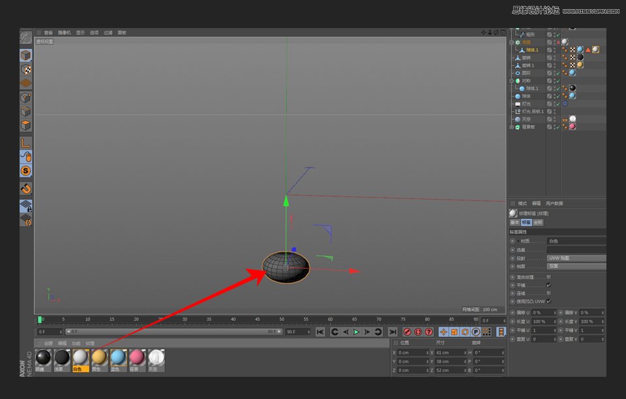Click the 天空 sky object icon
Image resolution: width=626 pixels, height=399 pixels.
pyautogui.click(x=518, y=119)
